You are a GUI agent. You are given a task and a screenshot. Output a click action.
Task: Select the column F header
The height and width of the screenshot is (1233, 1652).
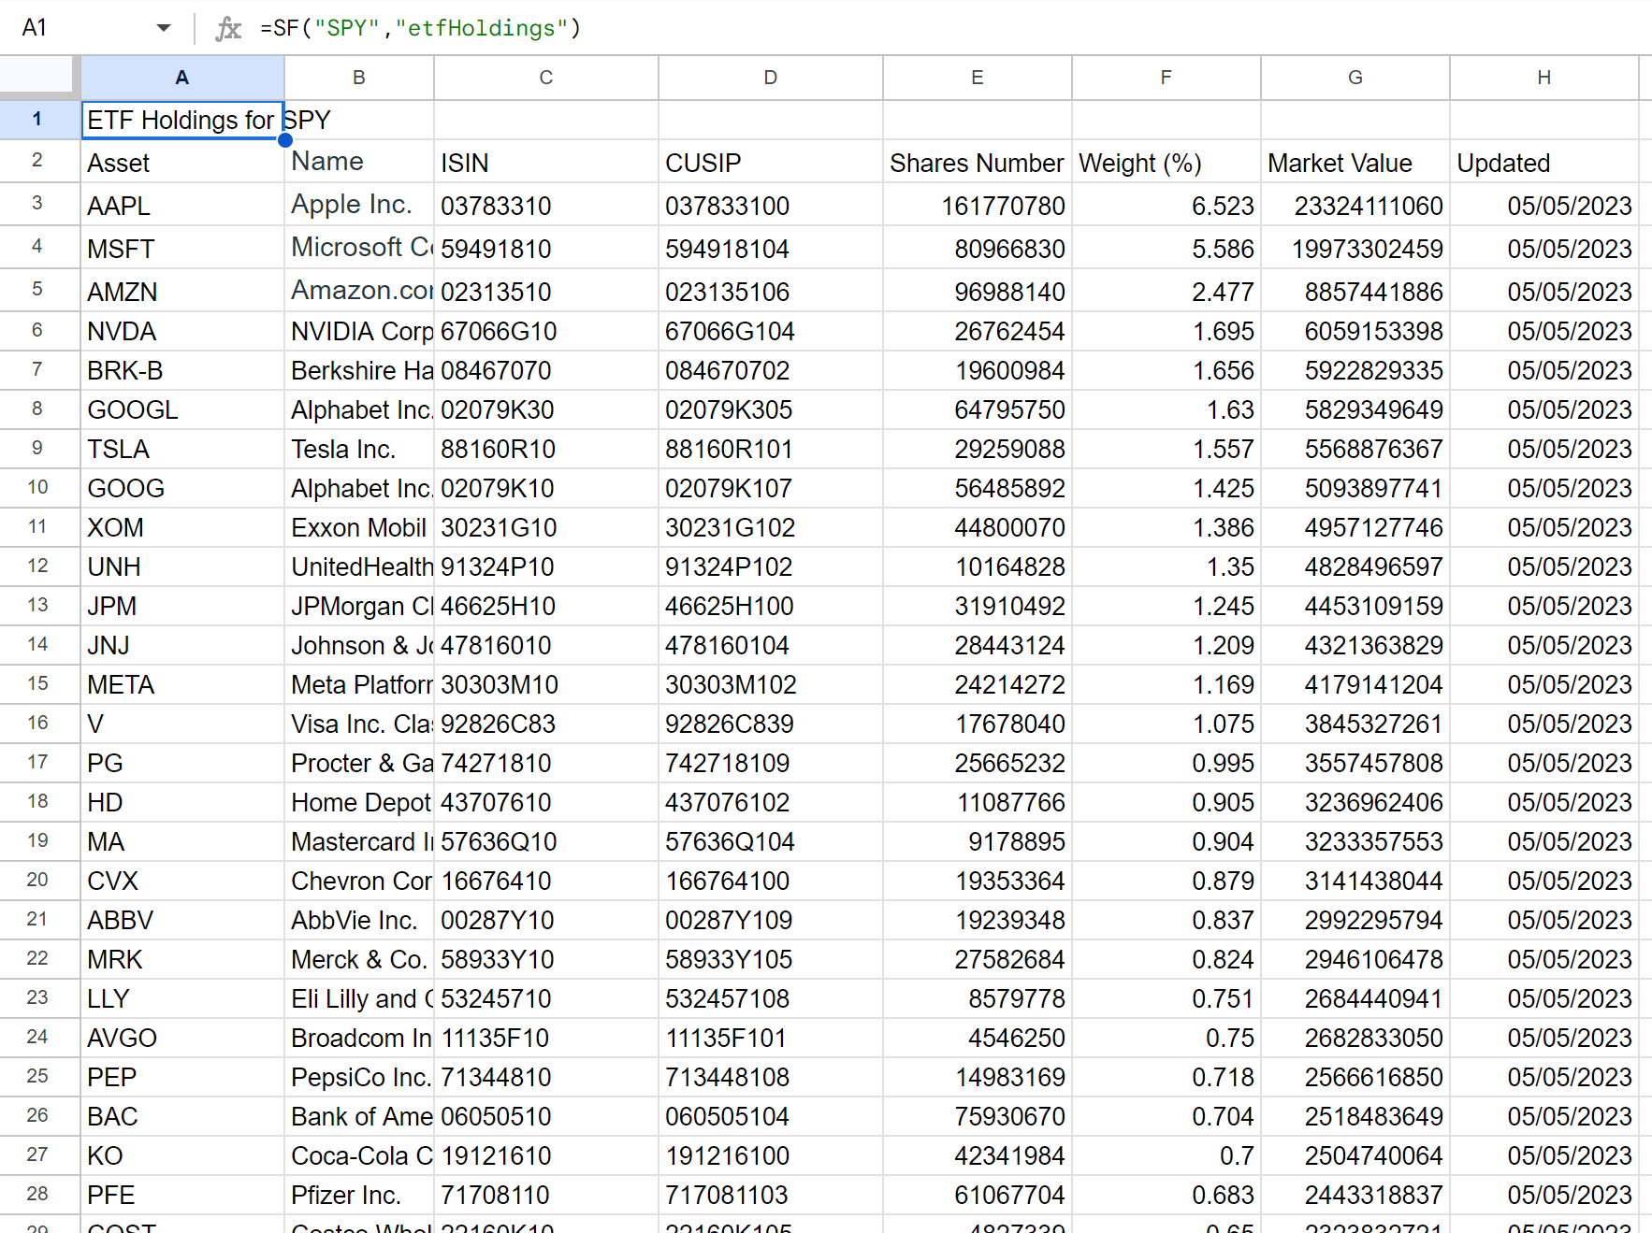1167,78
